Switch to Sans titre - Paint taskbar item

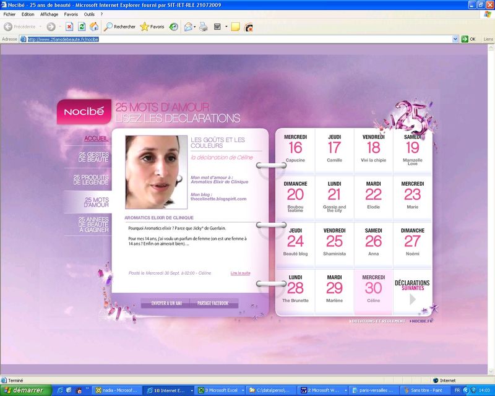tap(424, 390)
